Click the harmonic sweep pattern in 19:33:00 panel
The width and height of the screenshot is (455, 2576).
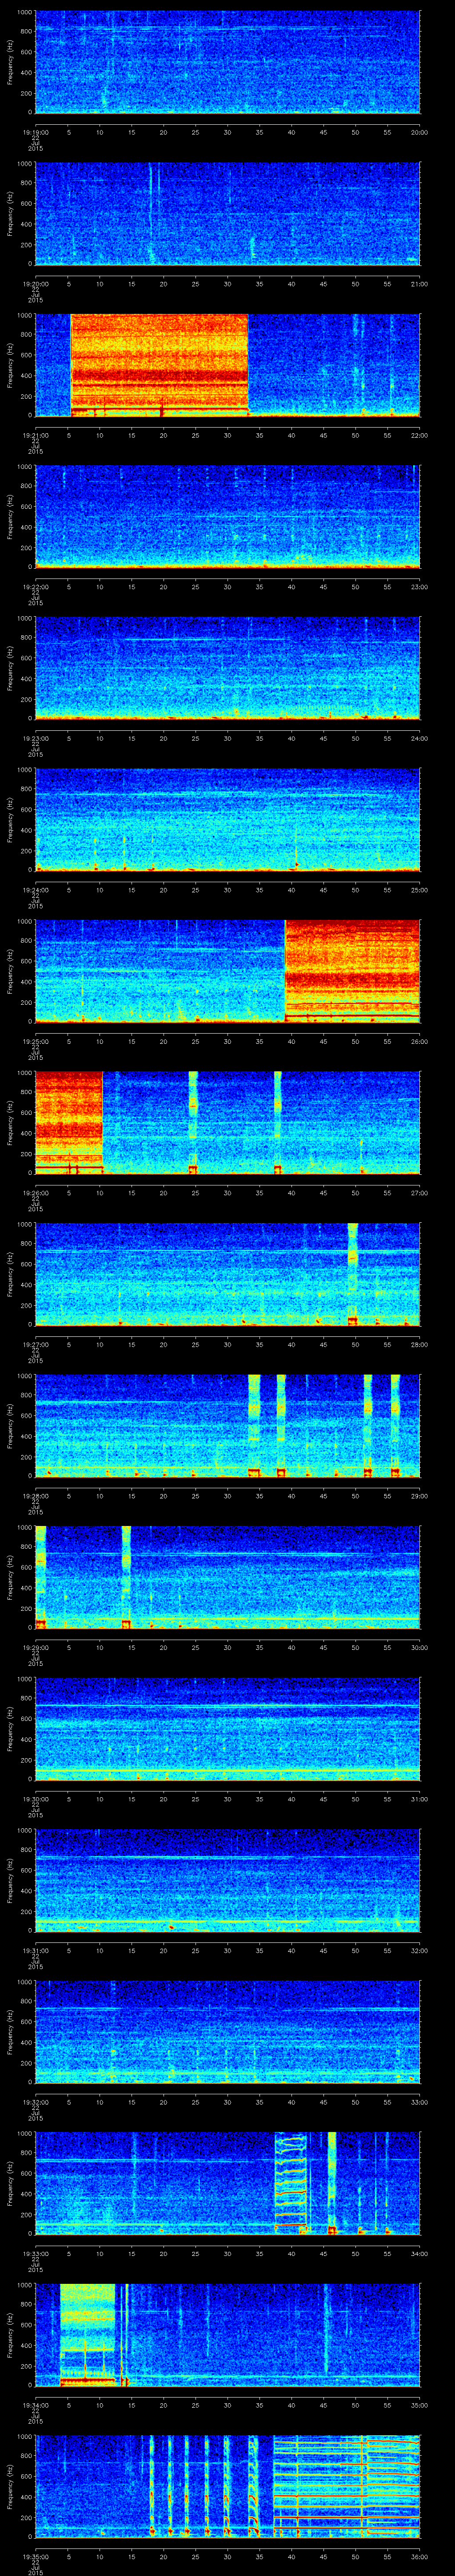[291, 2184]
